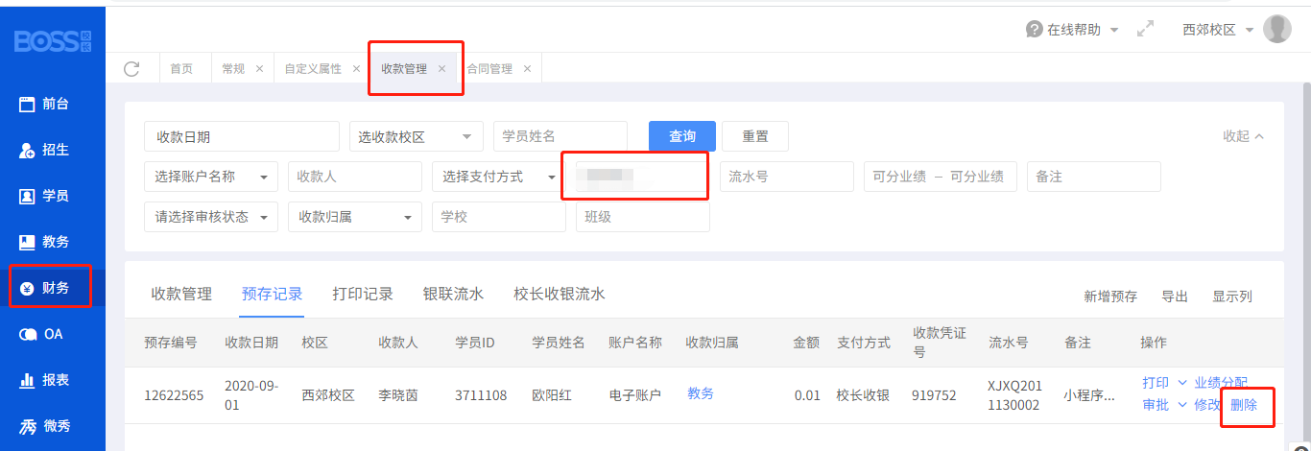Click the 查询 button
Screen dimensions: 1311x451
[x=682, y=136]
